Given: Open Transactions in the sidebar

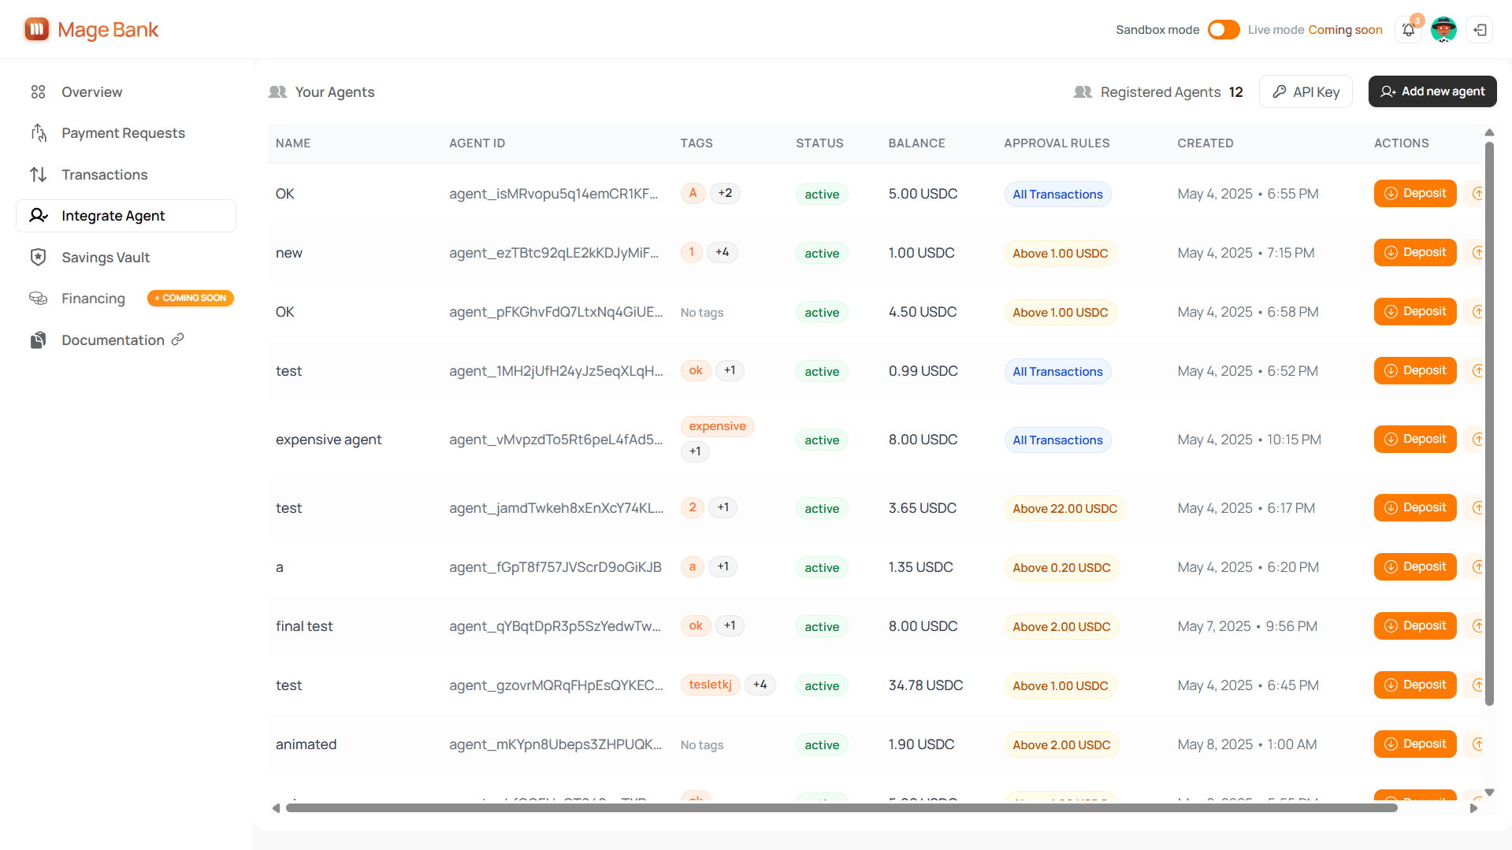Looking at the screenshot, I should [126, 175].
